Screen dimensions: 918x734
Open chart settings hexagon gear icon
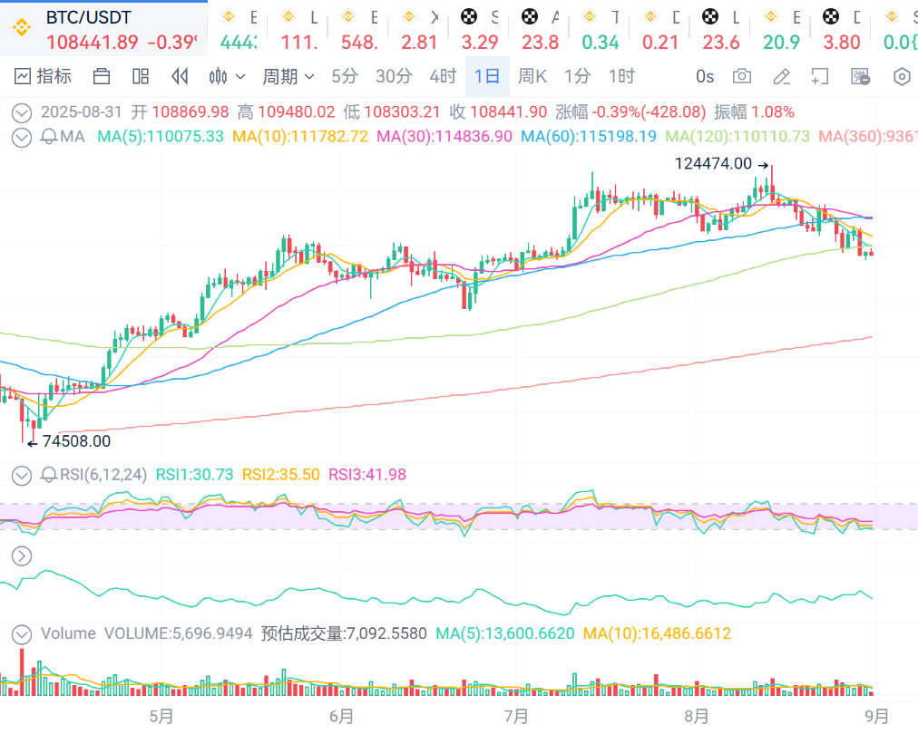(x=902, y=77)
